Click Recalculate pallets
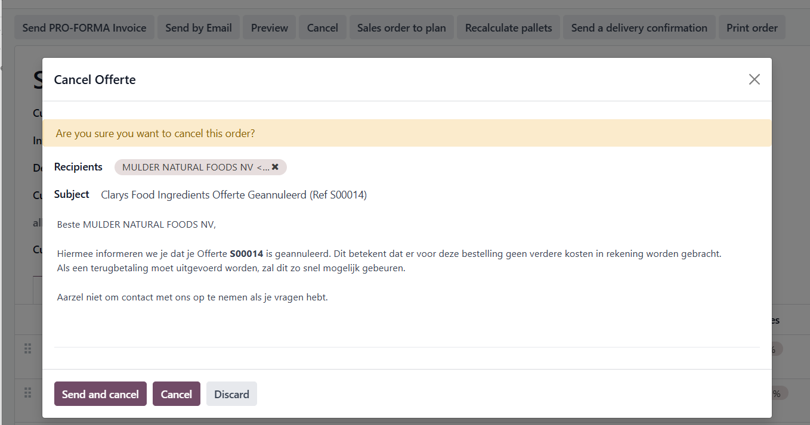Screen dimensions: 810x425 pos(508,28)
